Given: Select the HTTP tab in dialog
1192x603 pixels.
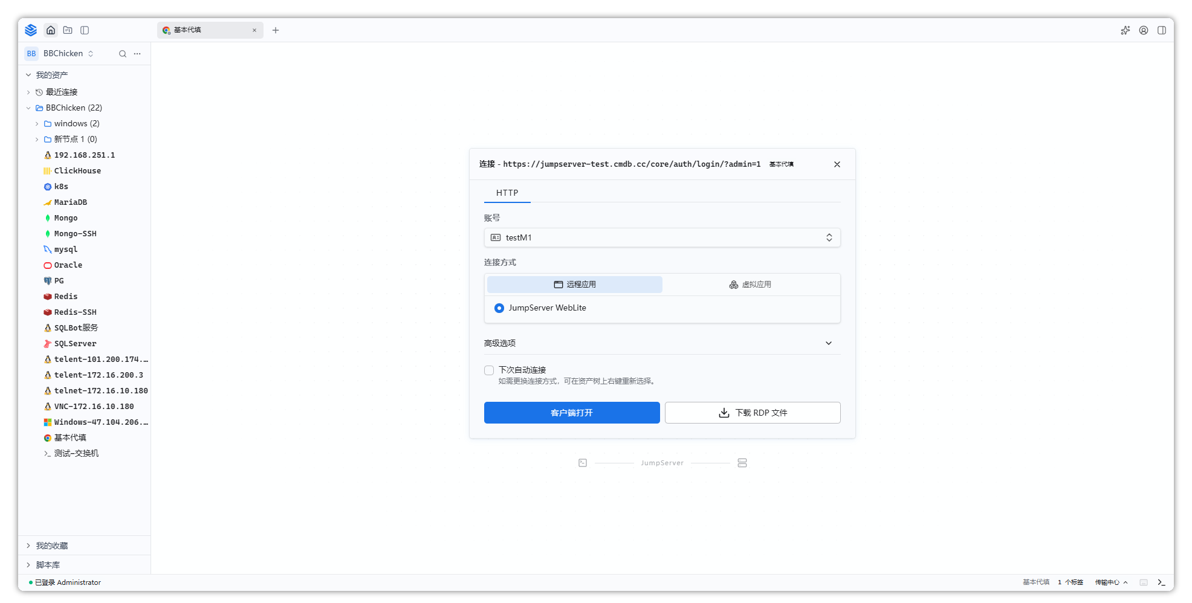Looking at the screenshot, I should click(507, 193).
